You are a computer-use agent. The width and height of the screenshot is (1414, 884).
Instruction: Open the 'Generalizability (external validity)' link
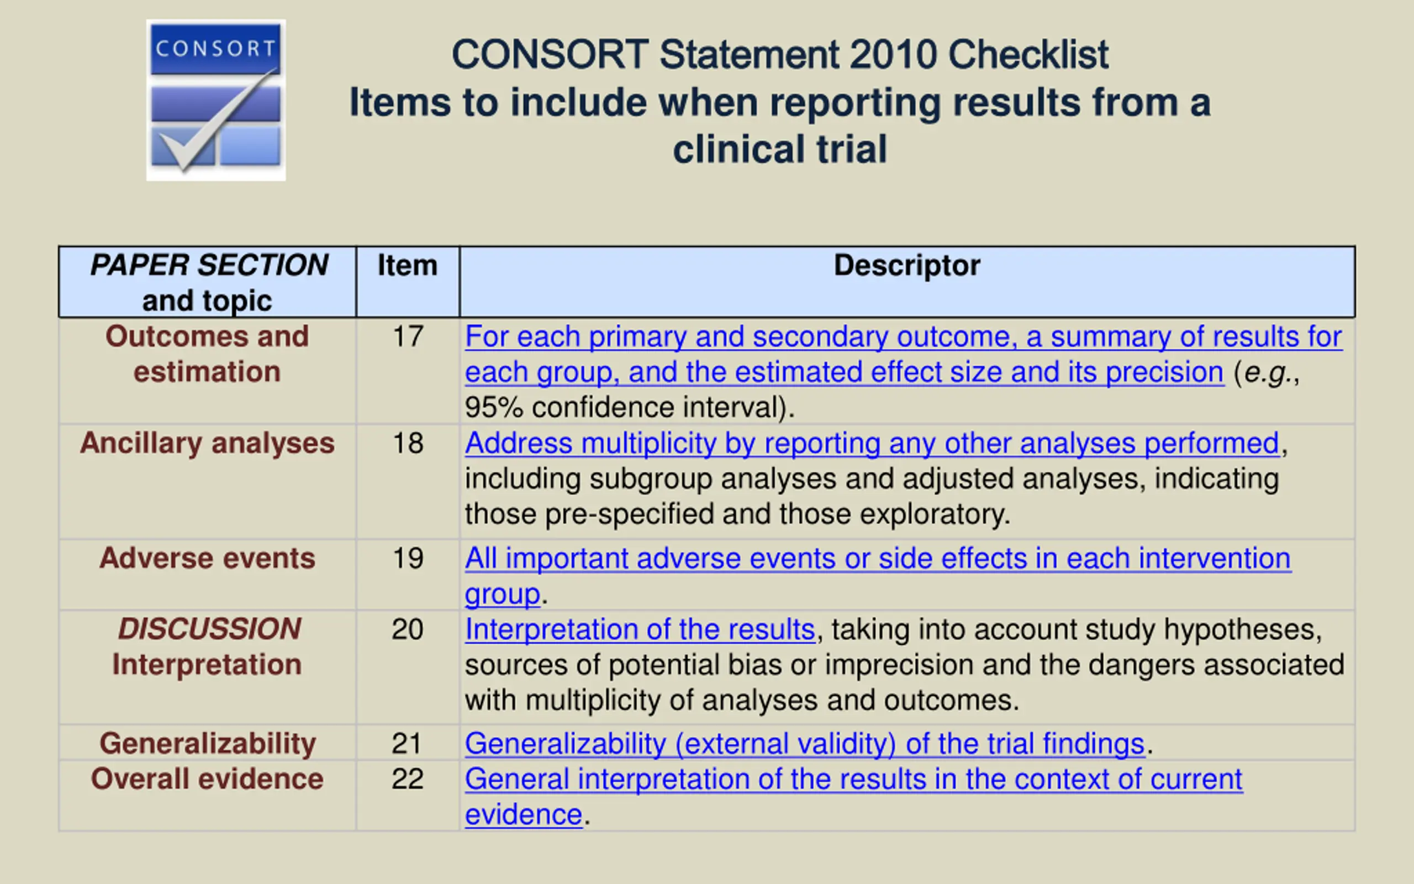click(x=805, y=744)
